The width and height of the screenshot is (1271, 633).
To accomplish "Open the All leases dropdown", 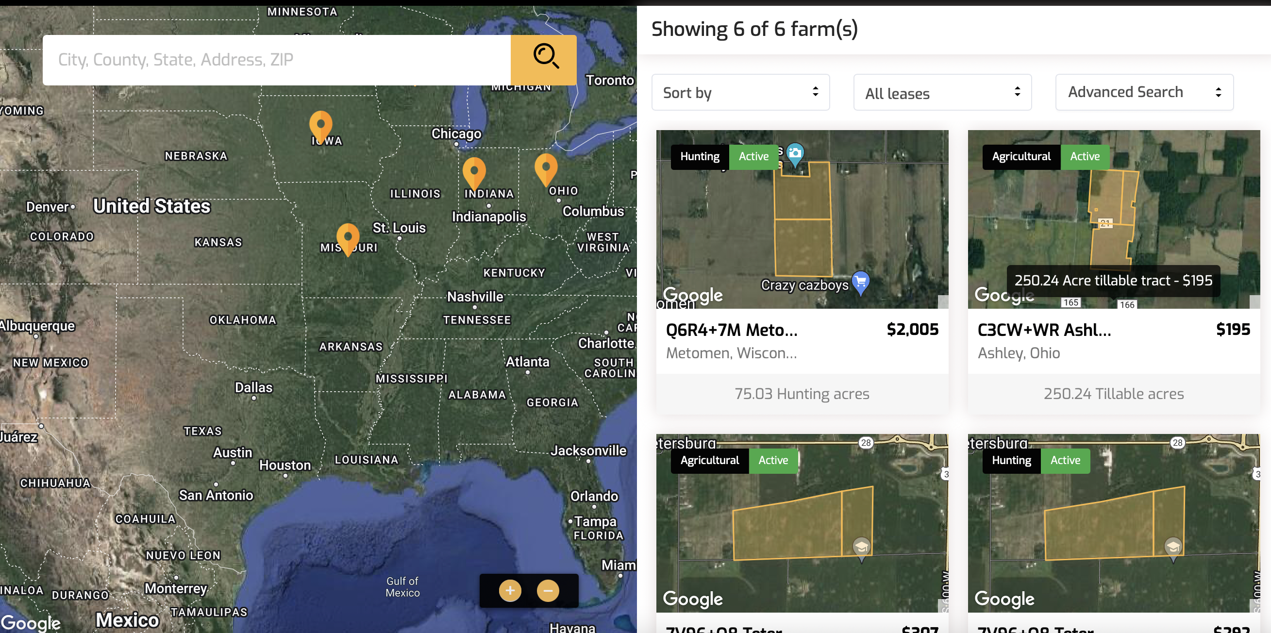I will [x=942, y=92].
